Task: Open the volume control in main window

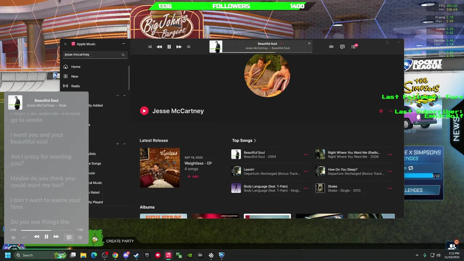Action: click(331, 47)
